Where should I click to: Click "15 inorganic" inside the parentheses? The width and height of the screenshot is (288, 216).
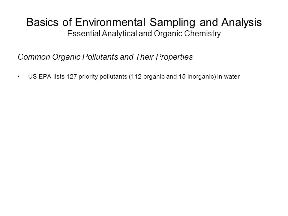click(197, 76)
